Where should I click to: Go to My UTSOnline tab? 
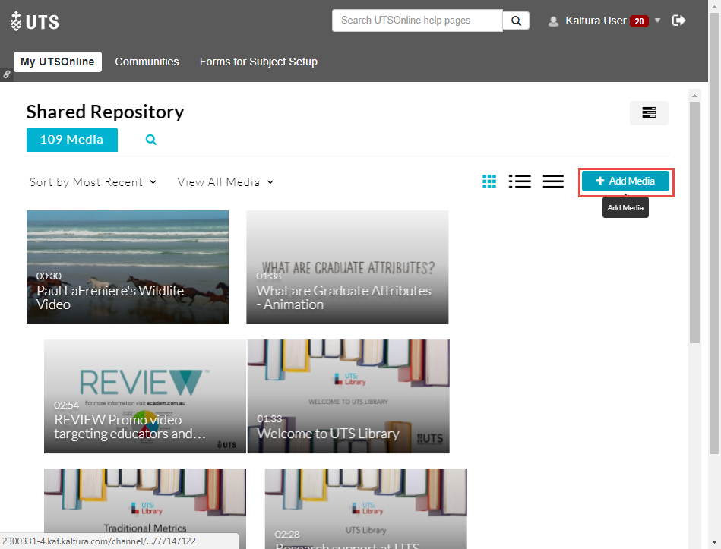coord(58,62)
